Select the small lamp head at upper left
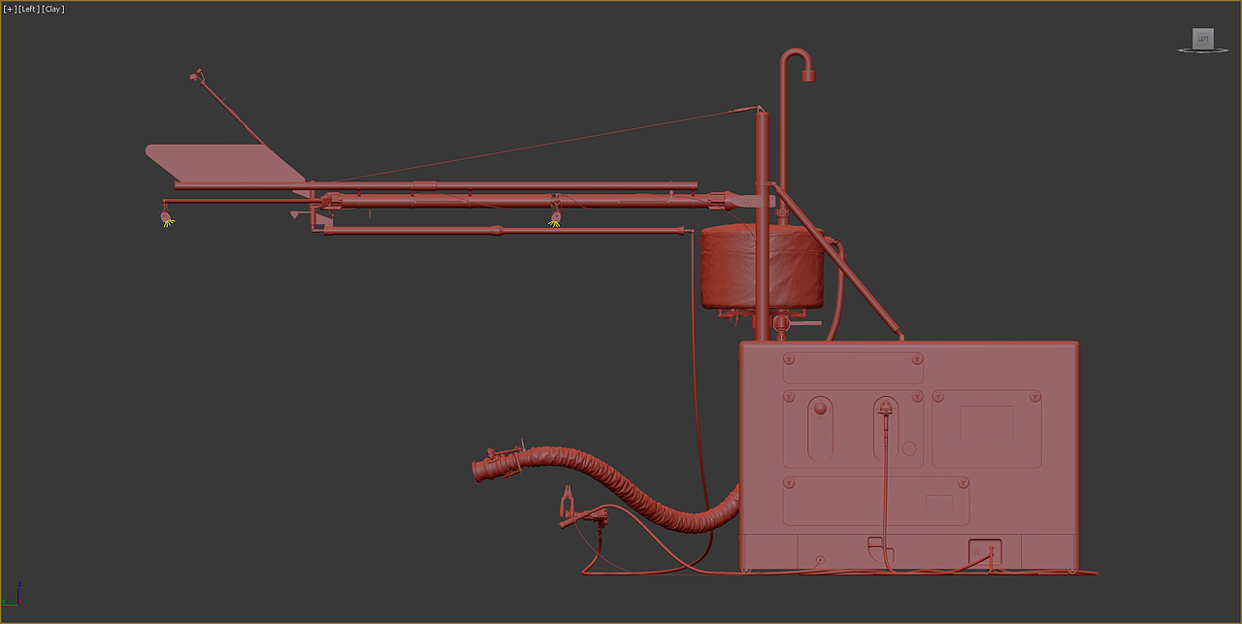Screen dimensions: 1242x624 tap(195, 76)
